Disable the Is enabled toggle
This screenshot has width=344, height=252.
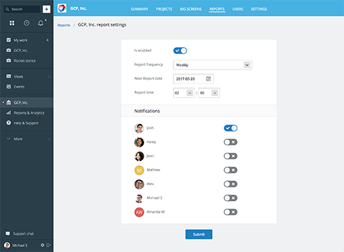(x=180, y=50)
